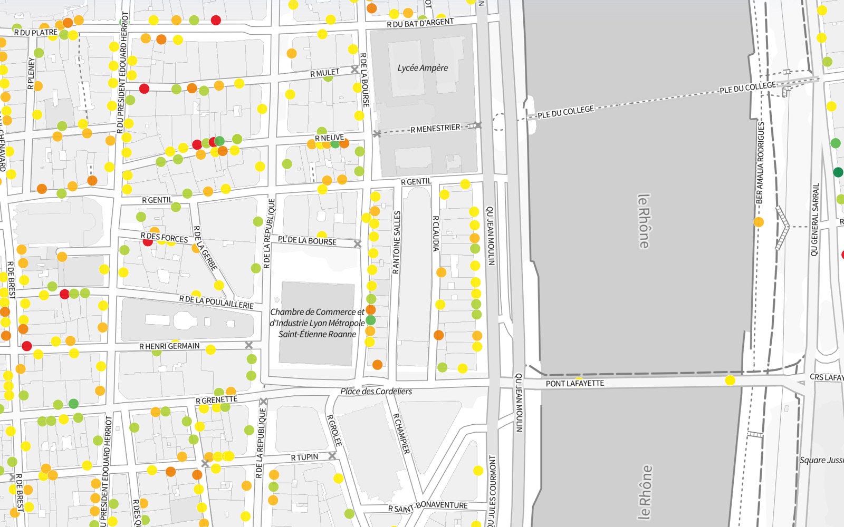Screen dimensions: 844x527
Task: Select the R GRENETTE street label
Action: coord(217,400)
